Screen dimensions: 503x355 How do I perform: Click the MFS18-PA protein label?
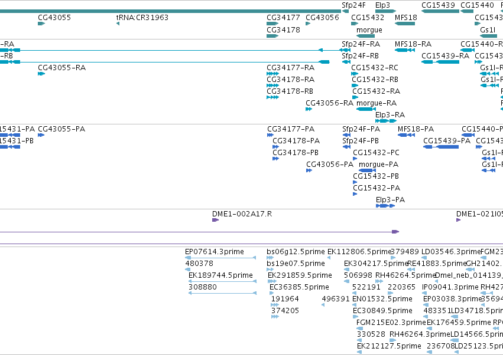(416, 129)
